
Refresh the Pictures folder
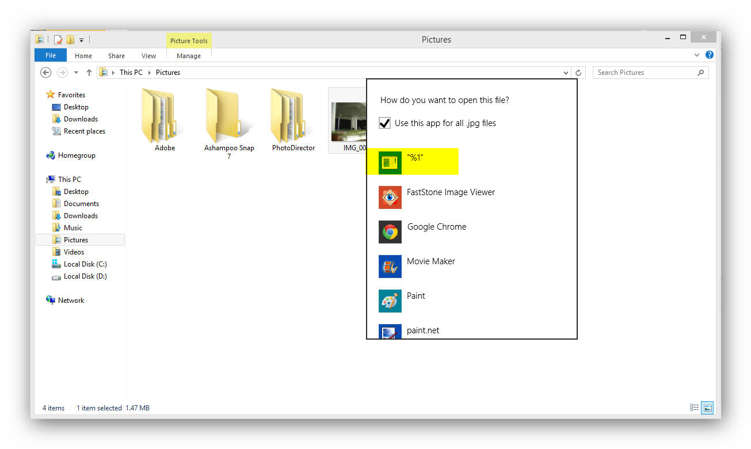pyautogui.click(x=579, y=73)
